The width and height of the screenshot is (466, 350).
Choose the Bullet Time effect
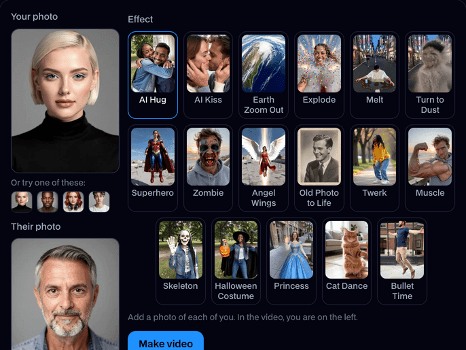pos(402,261)
